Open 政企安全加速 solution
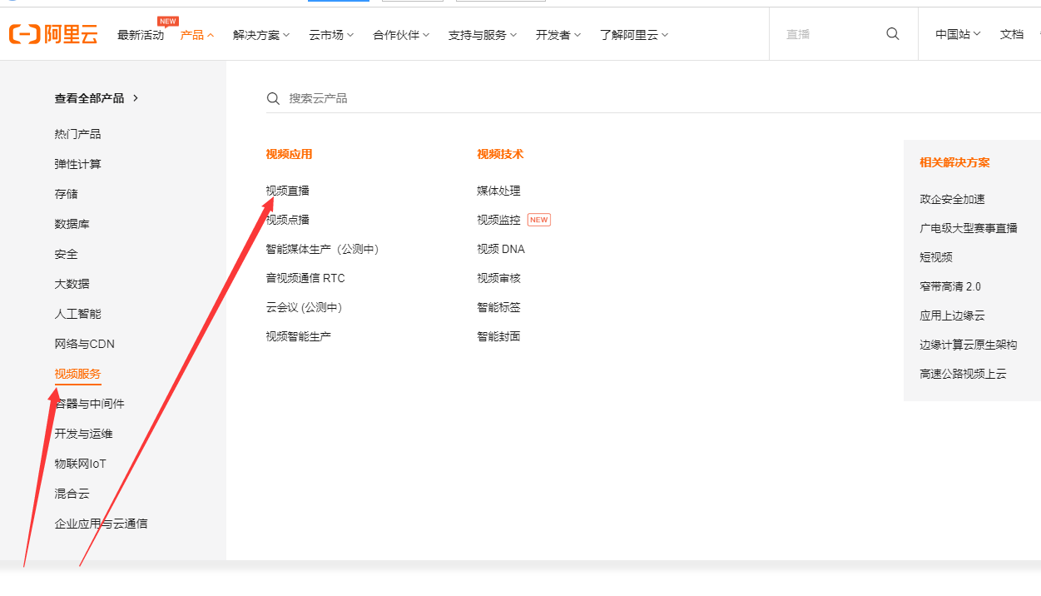Viewport: 1041px width, 596px height. coord(952,199)
